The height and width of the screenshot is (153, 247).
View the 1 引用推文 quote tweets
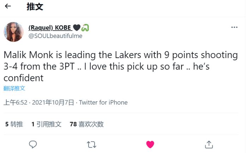coord(46,124)
